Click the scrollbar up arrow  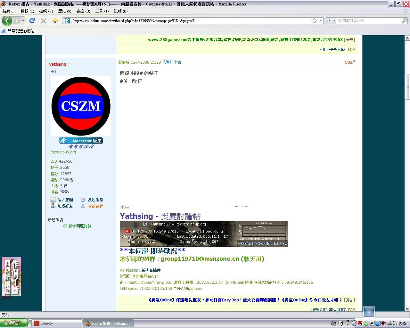407,38
